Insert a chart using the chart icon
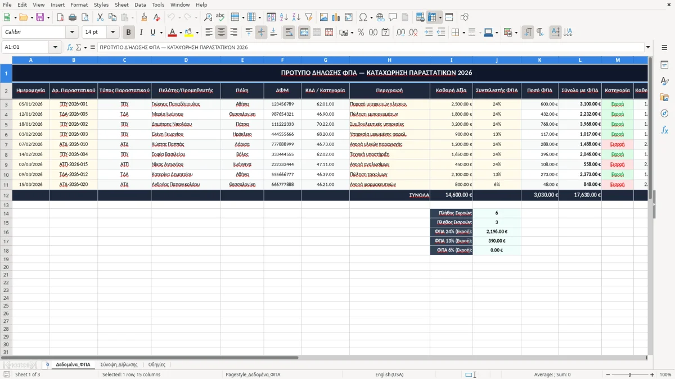The image size is (675, 379). (336, 17)
